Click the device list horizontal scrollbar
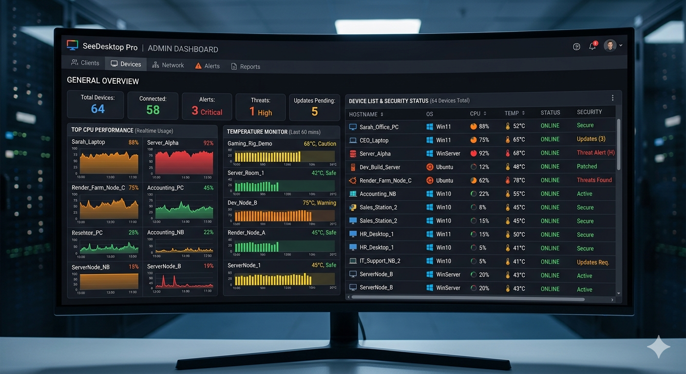The image size is (686, 374). click(x=468, y=298)
